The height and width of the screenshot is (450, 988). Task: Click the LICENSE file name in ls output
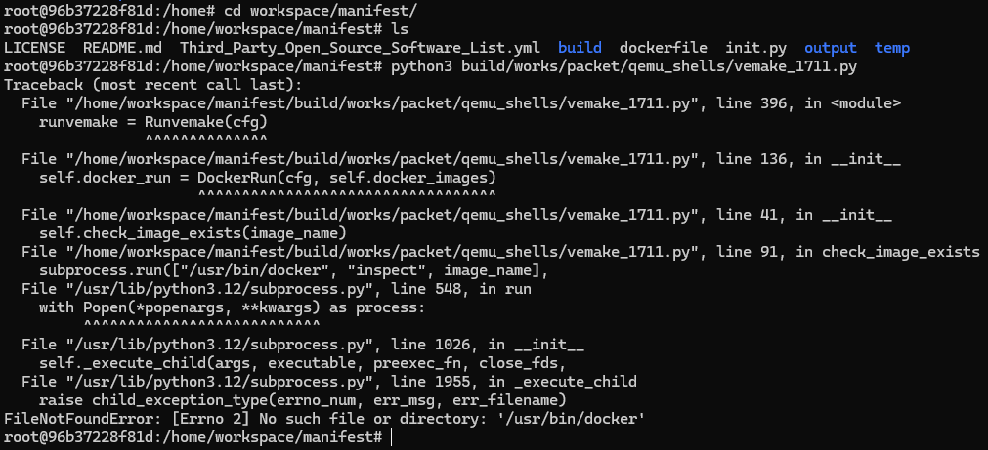35,48
